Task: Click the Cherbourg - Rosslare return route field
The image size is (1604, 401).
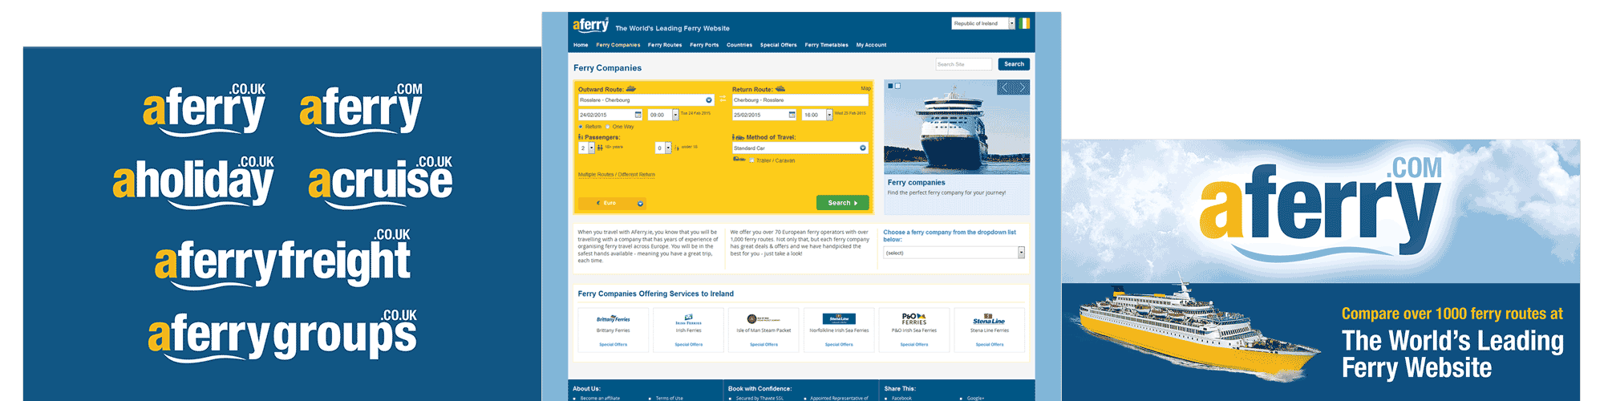Action: click(x=800, y=100)
